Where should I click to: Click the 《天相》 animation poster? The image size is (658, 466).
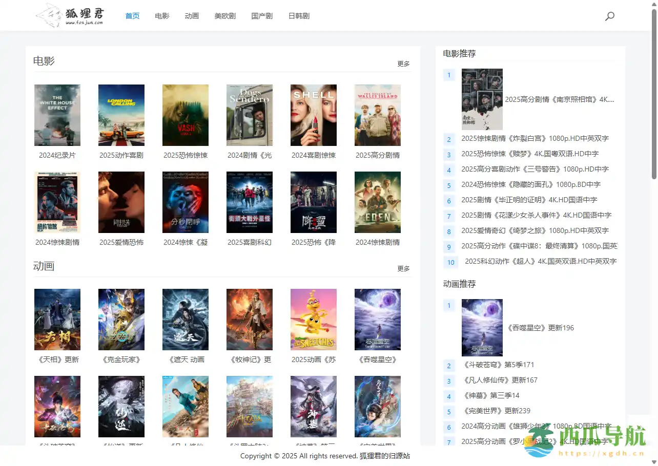(x=57, y=319)
